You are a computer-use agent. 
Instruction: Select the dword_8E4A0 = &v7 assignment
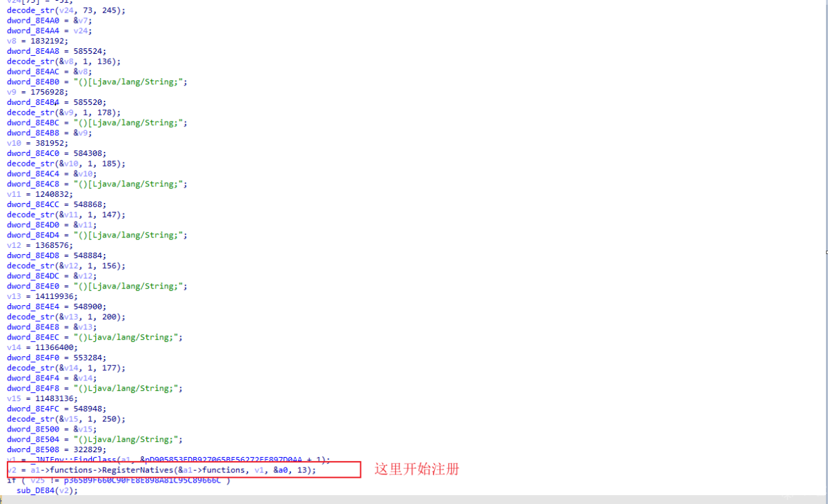point(48,21)
